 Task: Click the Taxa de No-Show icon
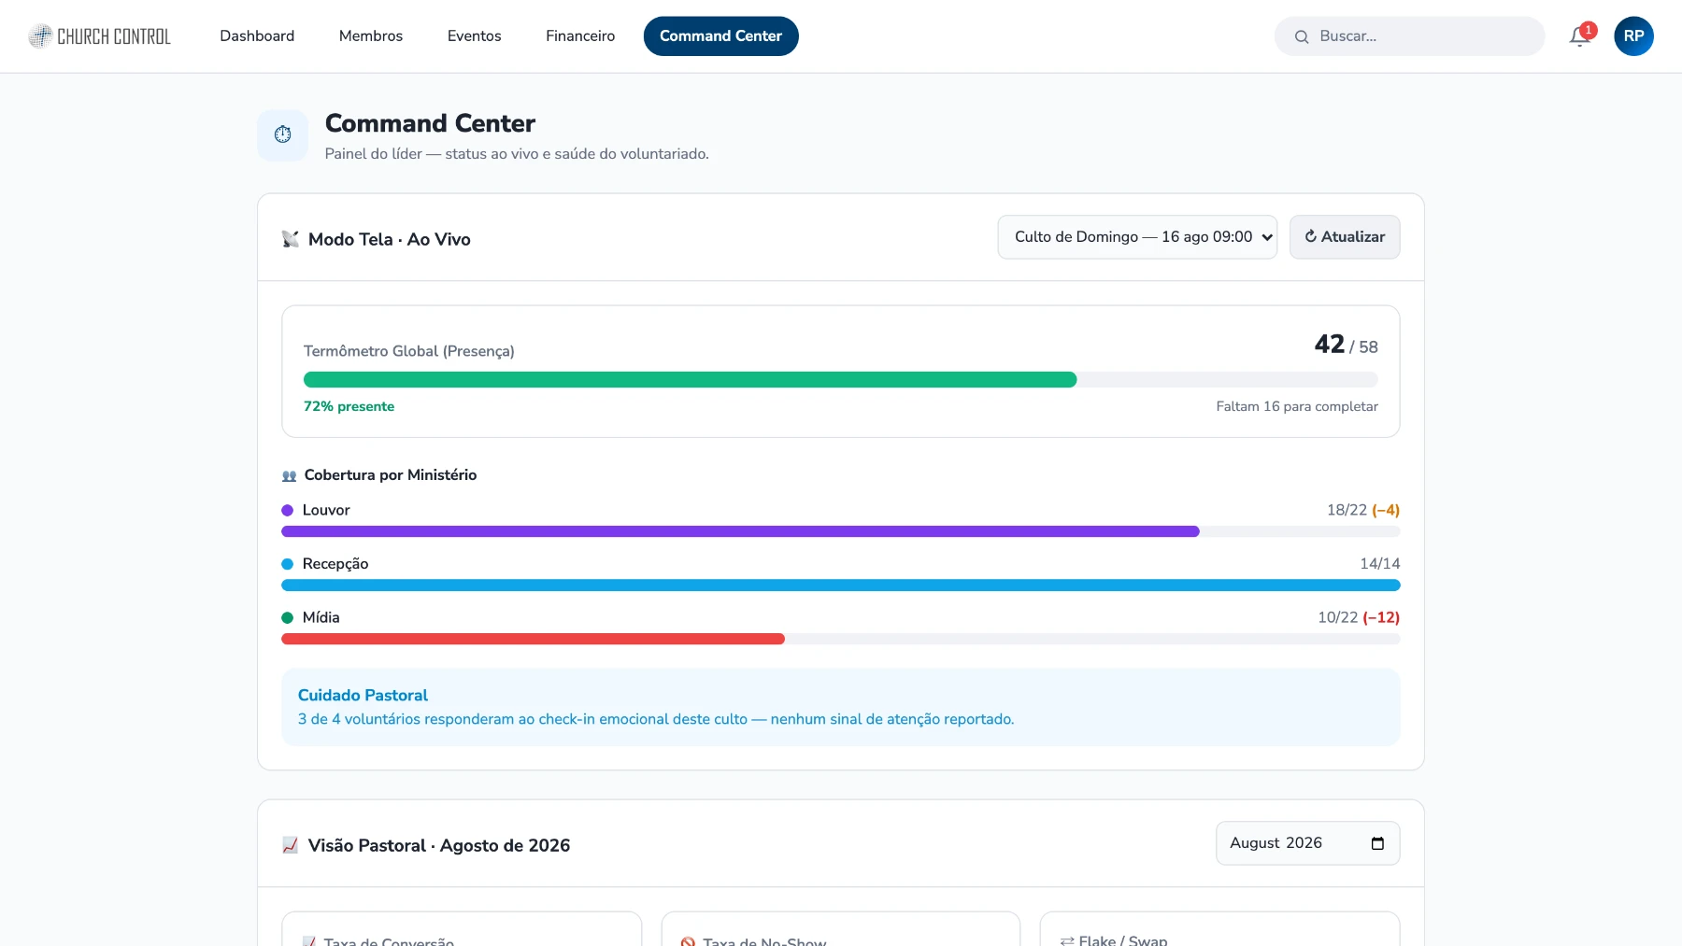coord(688,941)
